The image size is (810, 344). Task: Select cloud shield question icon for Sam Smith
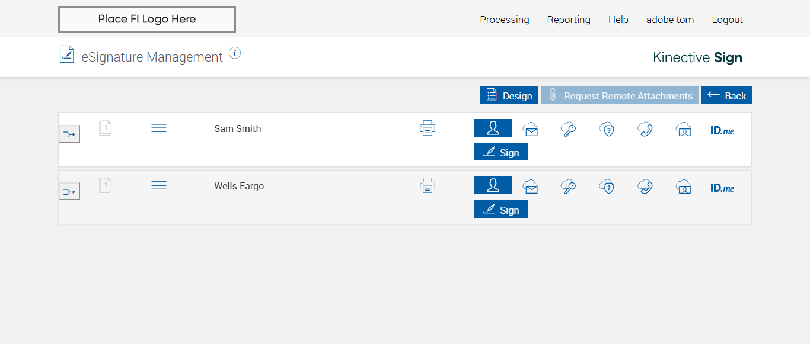(607, 129)
